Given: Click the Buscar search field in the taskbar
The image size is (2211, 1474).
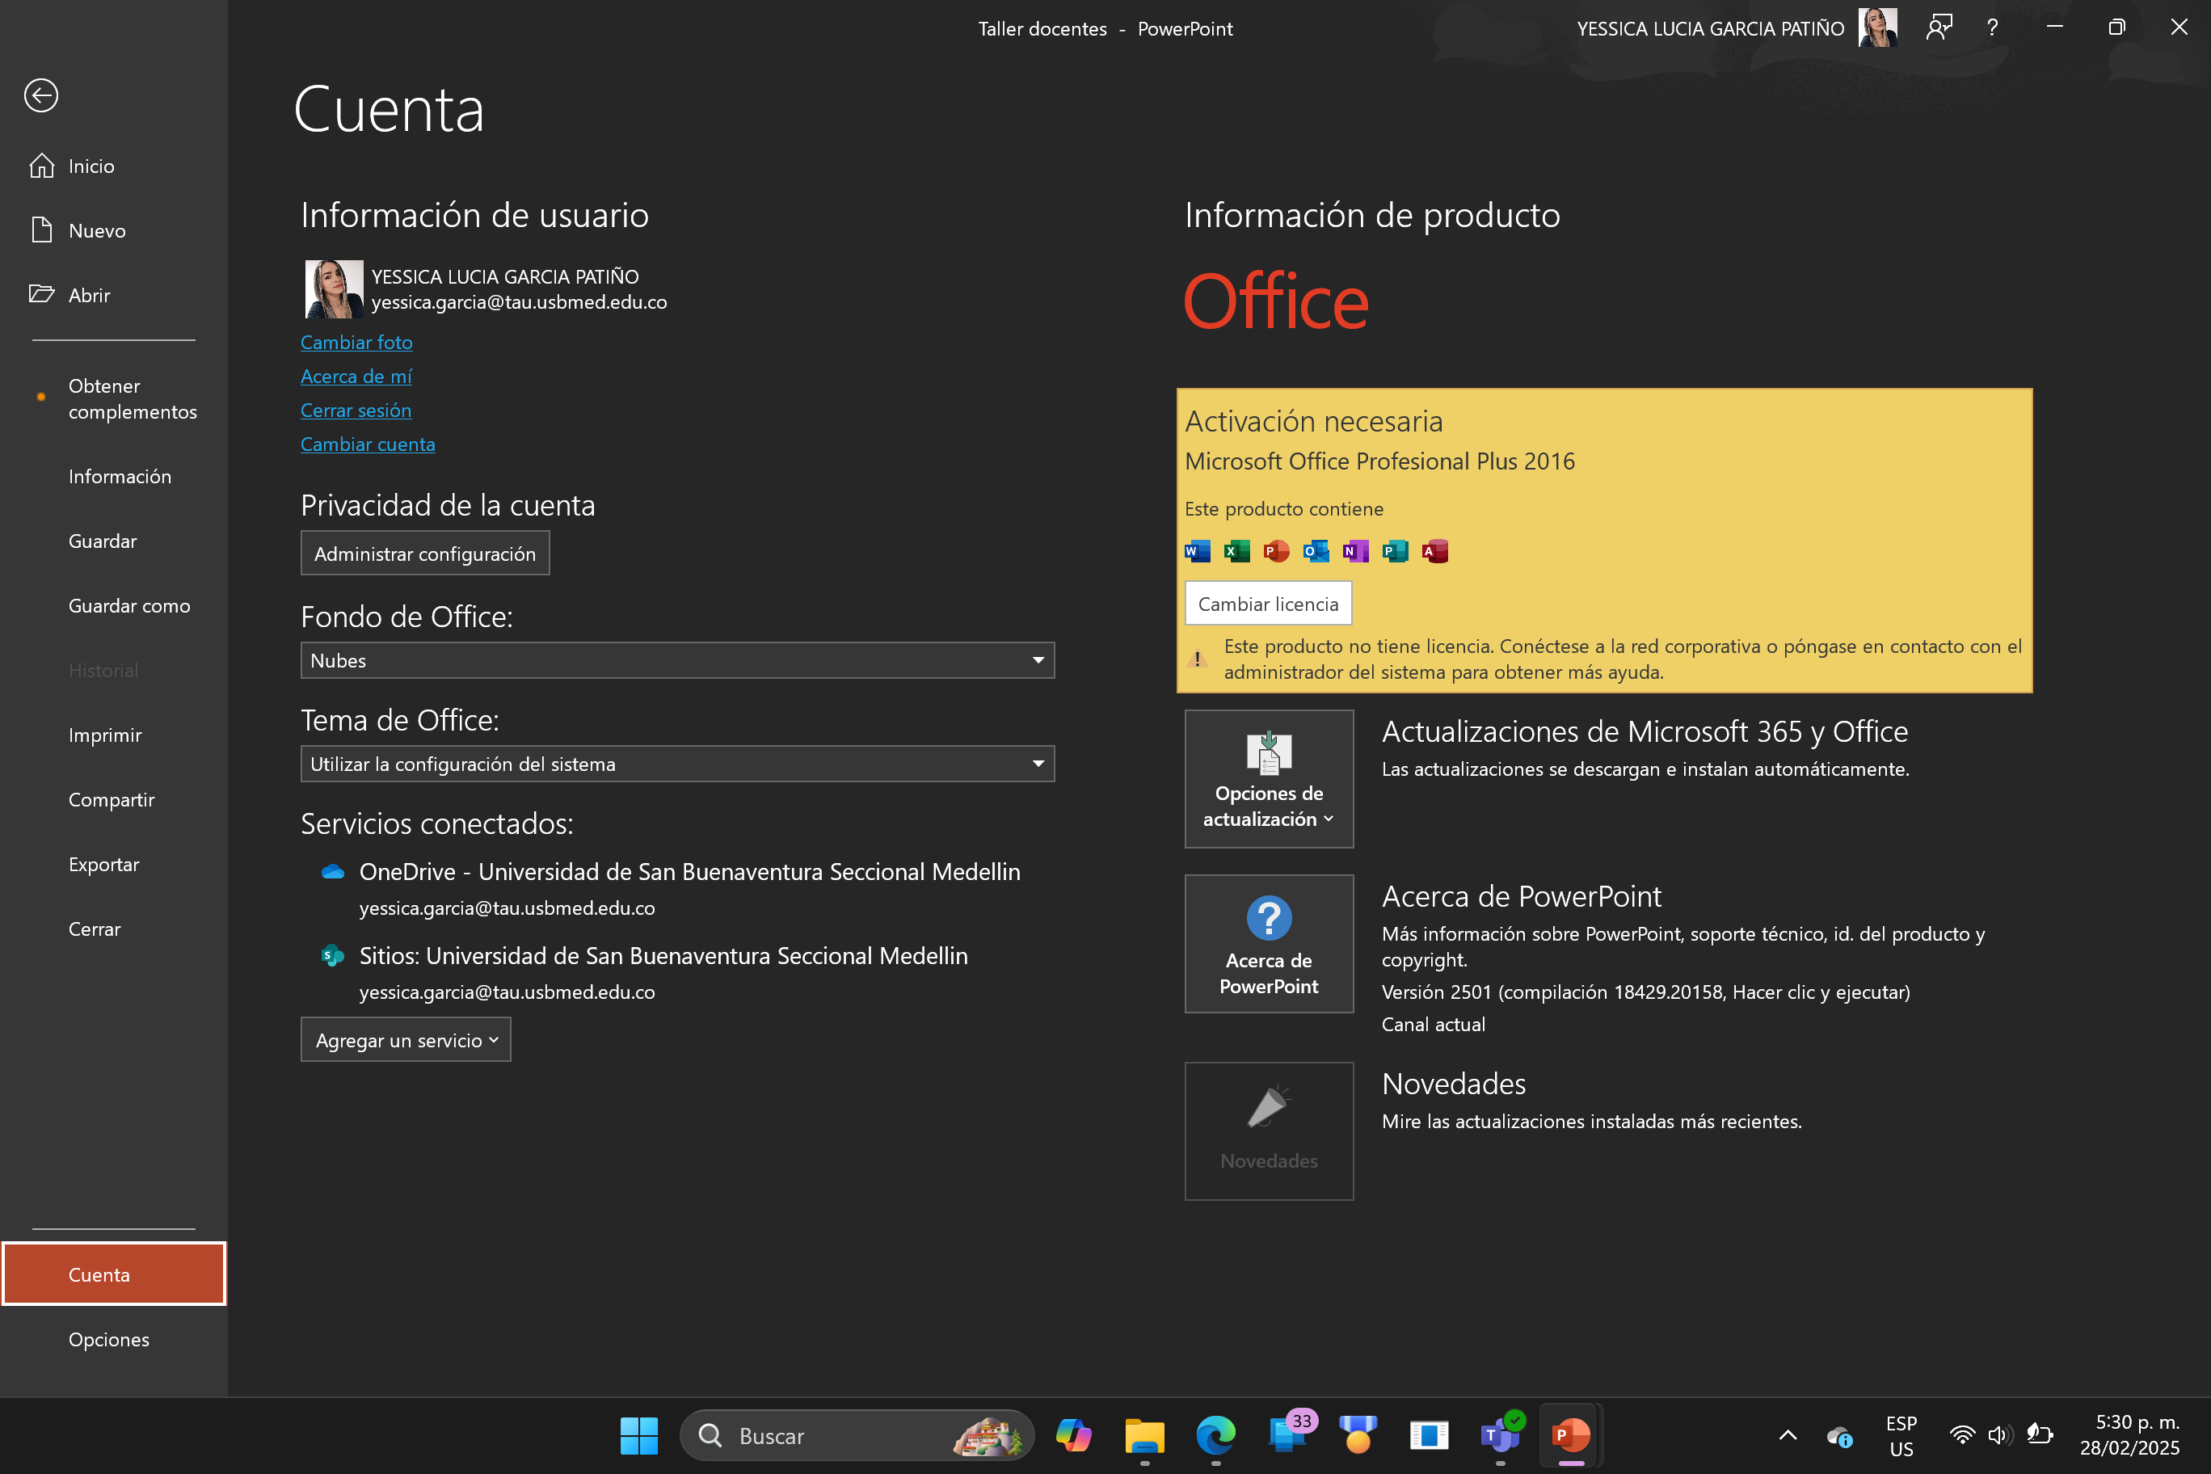Looking at the screenshot, I should click(857, 1434).
